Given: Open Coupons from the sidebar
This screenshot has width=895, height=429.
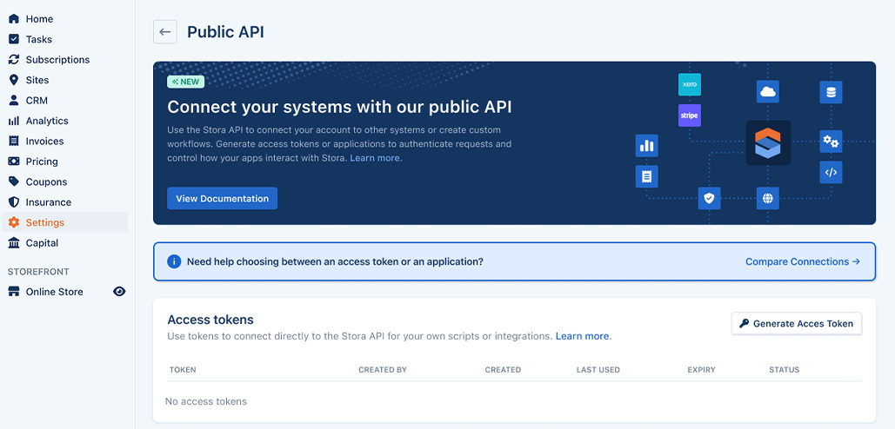Looking at the screenshot, I should (x=46, y=182).
